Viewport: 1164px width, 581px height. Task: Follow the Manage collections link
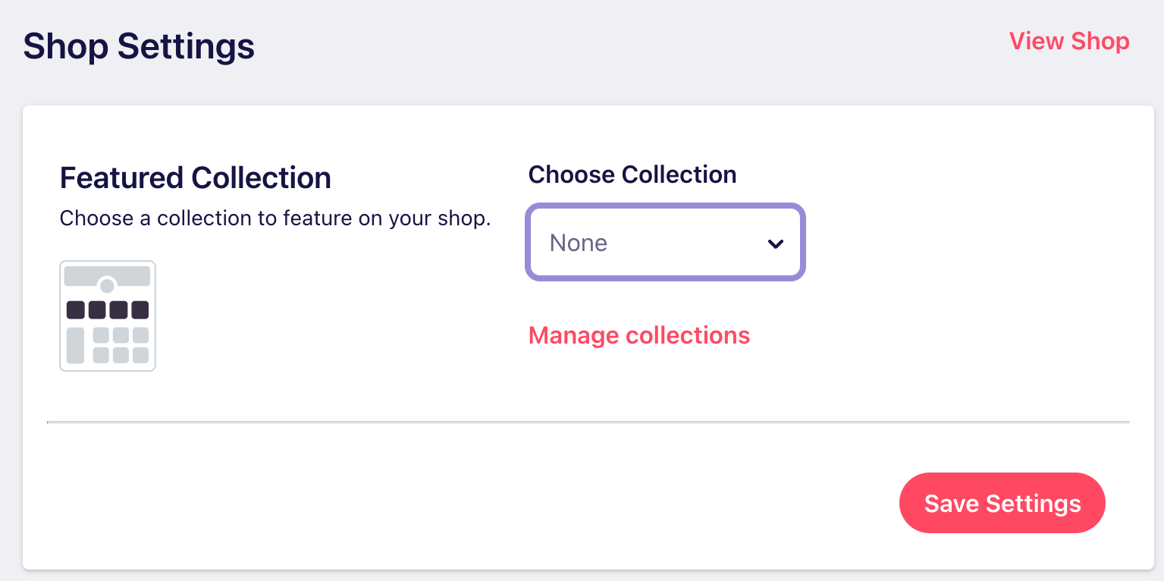point(639,334)
